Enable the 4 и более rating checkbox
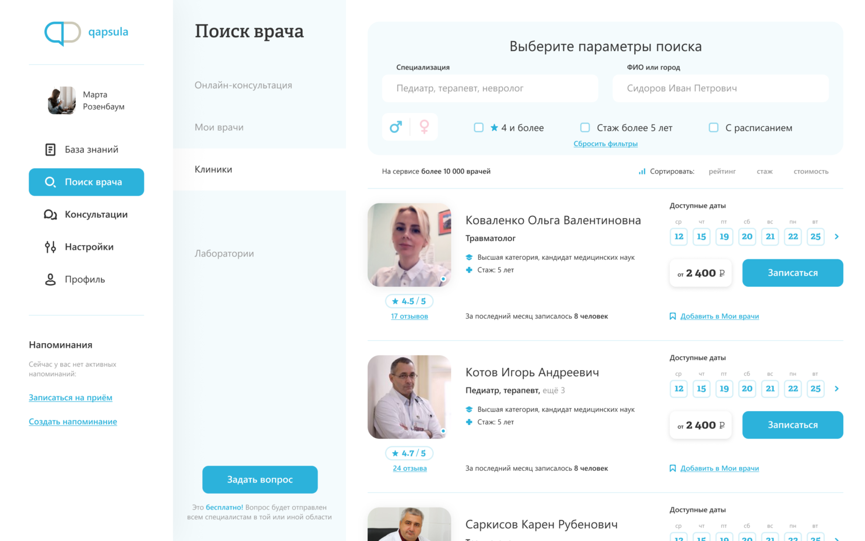This screenshot has width=865, height=541. pyautogui.click(x=479, y=127)
